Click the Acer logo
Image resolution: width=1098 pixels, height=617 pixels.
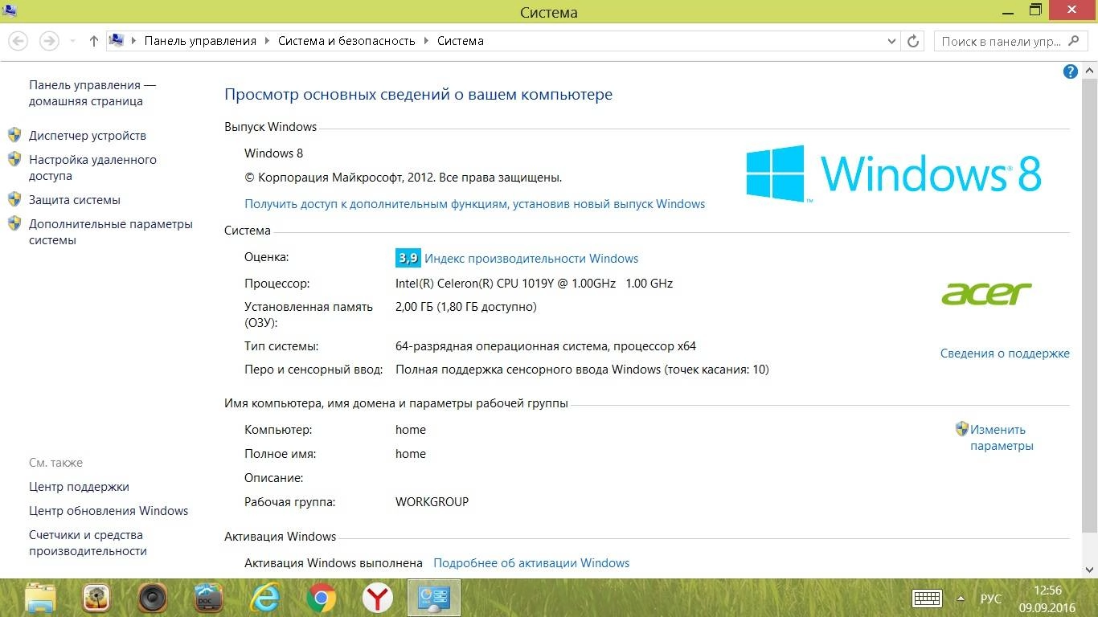coord(986,293)
